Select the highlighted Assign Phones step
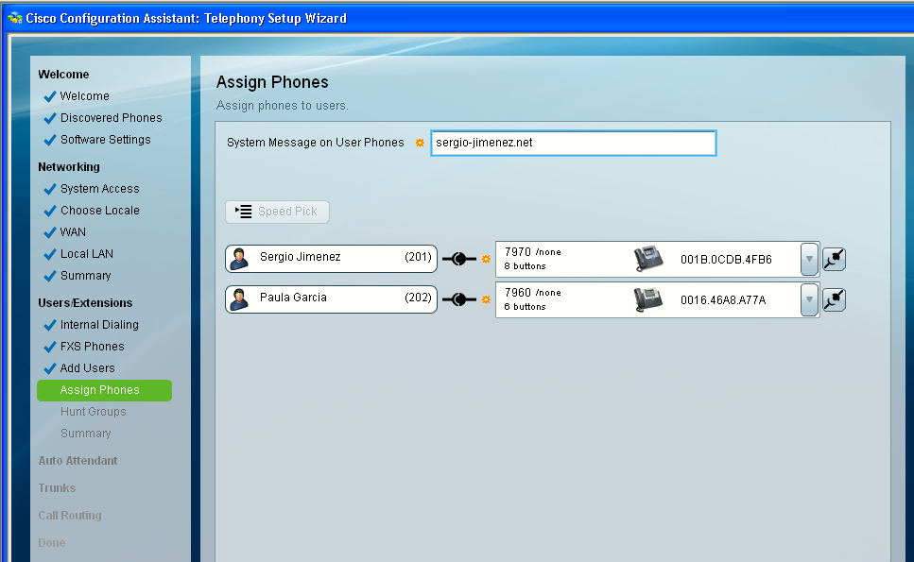 [x=104, y=390]
